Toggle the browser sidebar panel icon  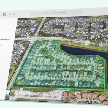pos(4,15)
